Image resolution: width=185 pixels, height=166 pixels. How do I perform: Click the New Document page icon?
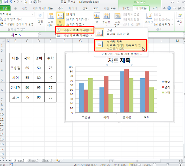point(30,2)
